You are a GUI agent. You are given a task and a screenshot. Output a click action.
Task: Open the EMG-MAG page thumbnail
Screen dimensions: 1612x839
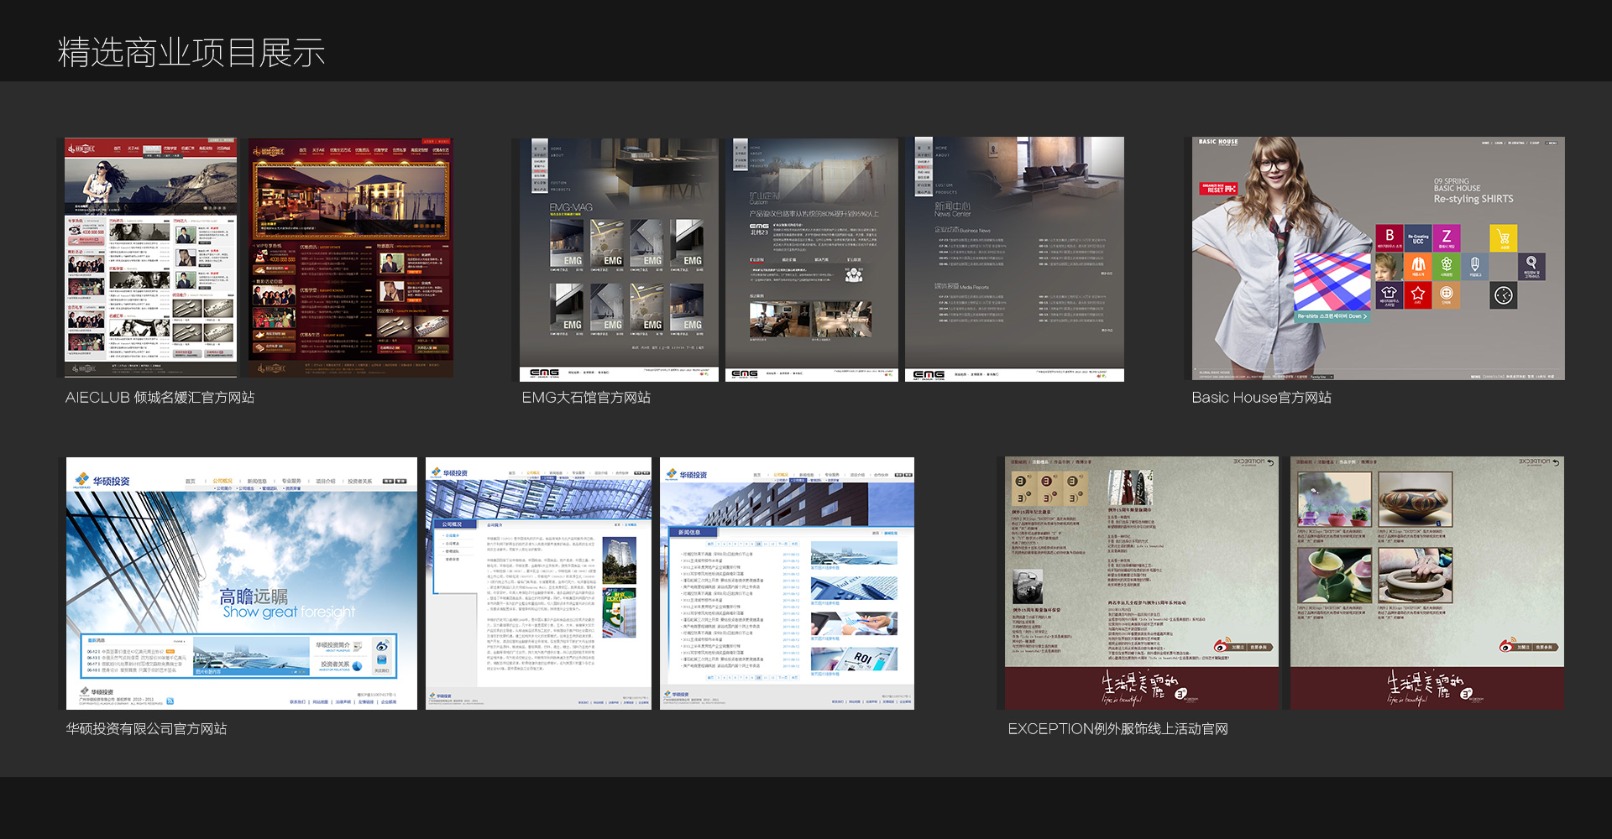pos(619,259)
